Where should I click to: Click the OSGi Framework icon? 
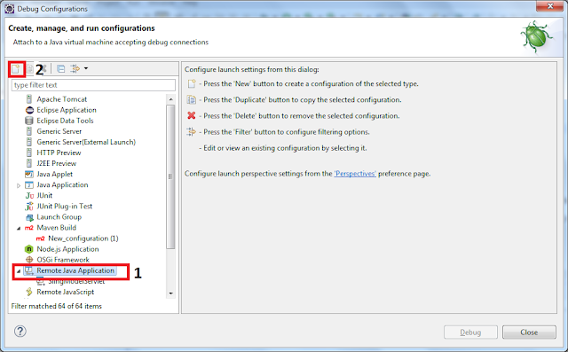pos(29,260)
